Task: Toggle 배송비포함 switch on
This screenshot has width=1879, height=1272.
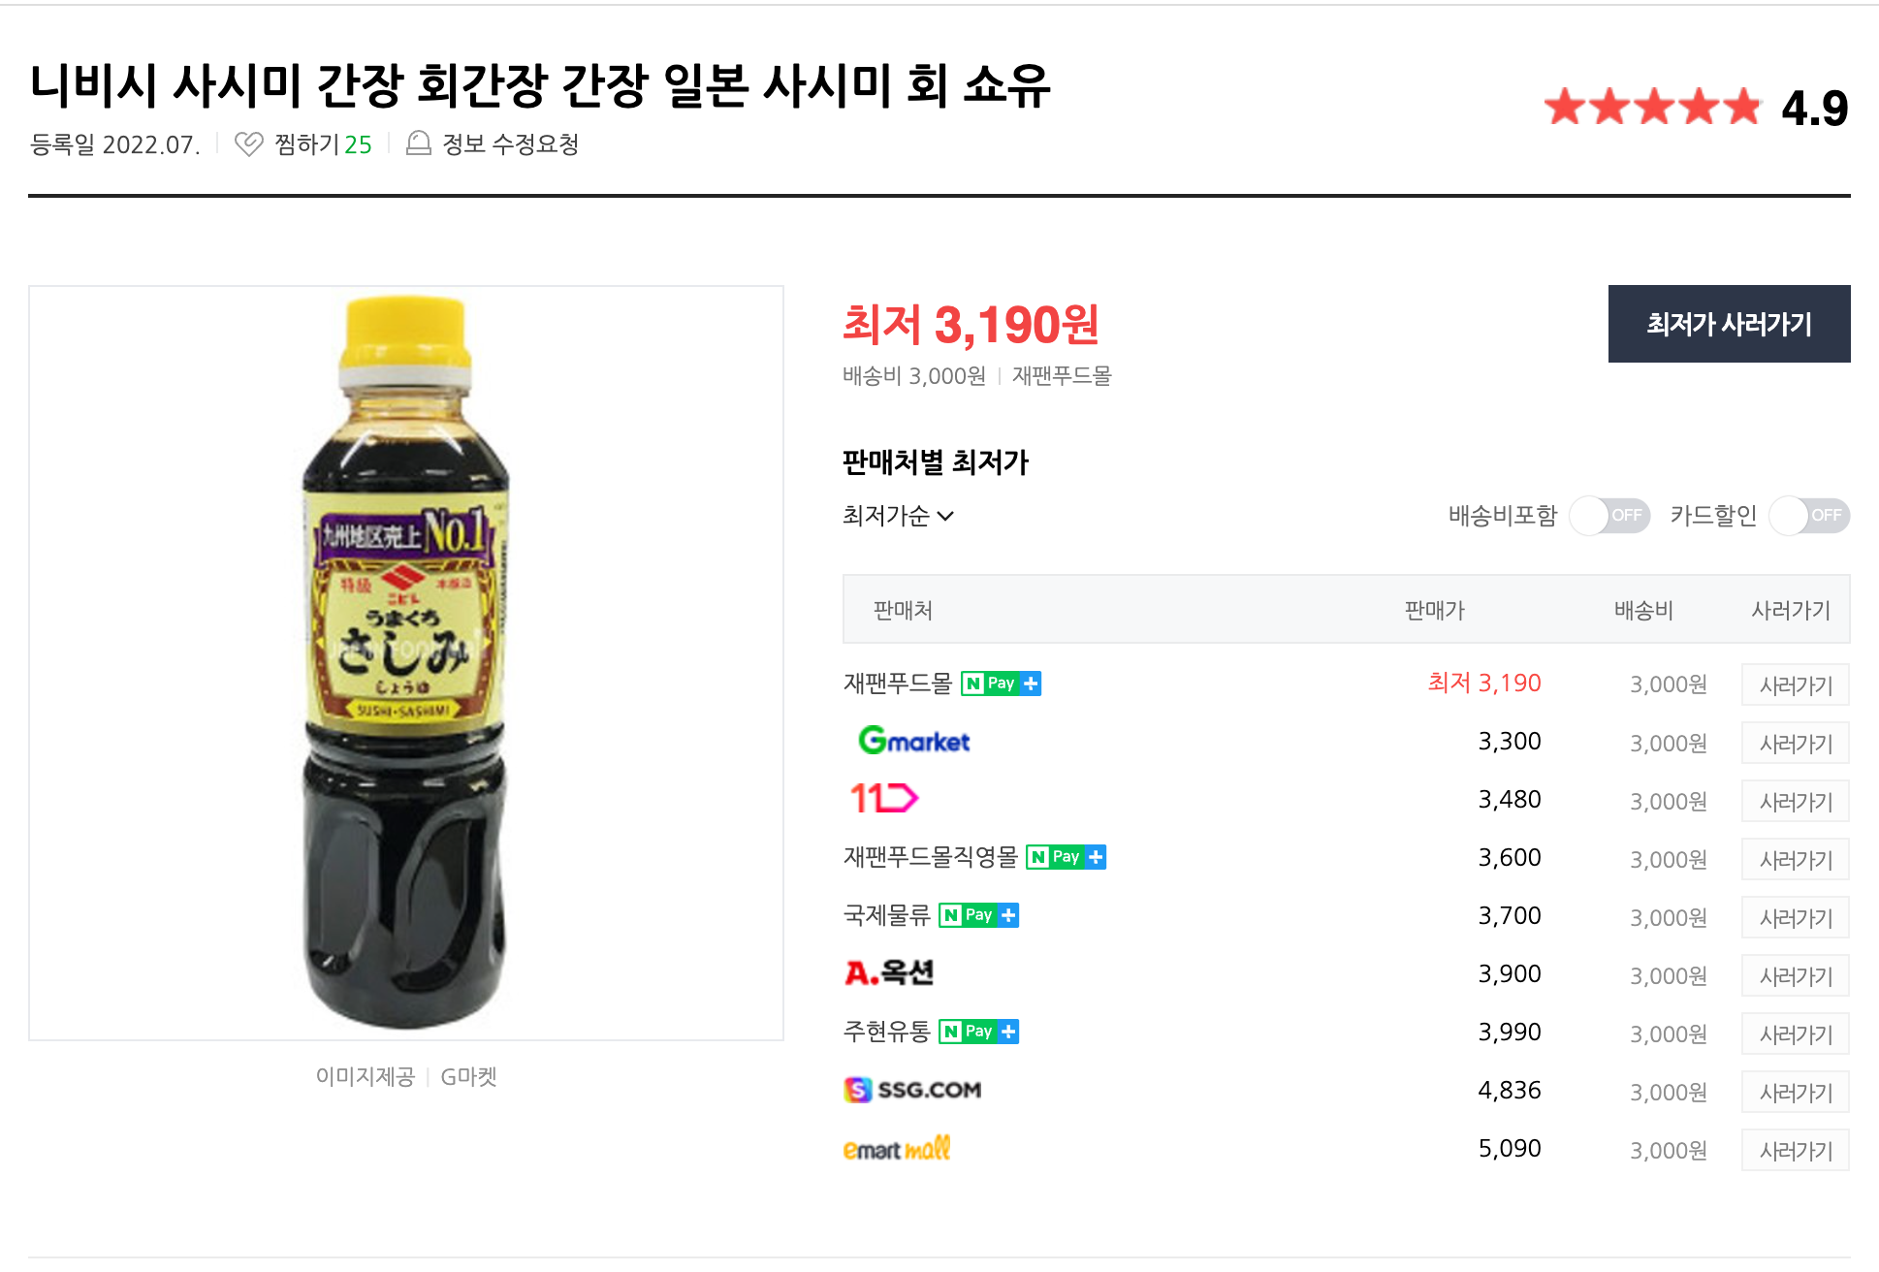Action: click(x=1609, y=516)
